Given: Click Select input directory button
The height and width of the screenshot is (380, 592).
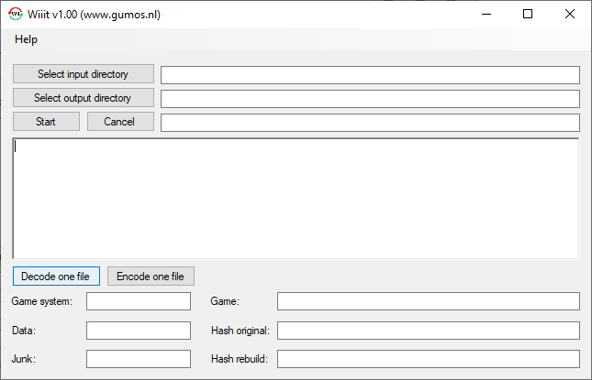Looking at the screenshot, I should click(83, 74).
